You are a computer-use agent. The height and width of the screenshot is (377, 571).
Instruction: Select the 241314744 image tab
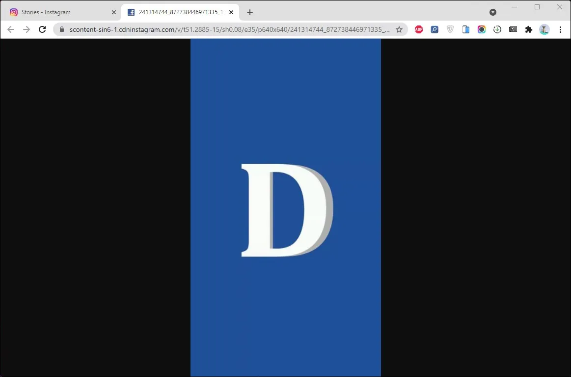click(177, 12)
